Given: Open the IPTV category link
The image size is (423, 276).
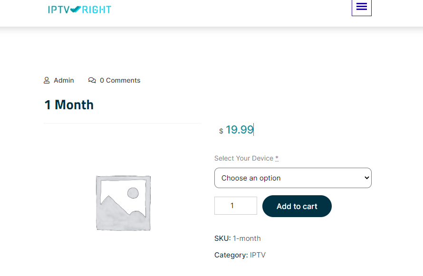Looking at the screenshot, I should pos(258,255).
